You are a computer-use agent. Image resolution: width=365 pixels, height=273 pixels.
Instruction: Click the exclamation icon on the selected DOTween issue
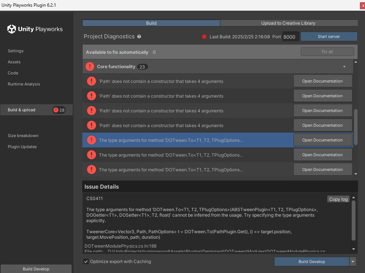91,140
